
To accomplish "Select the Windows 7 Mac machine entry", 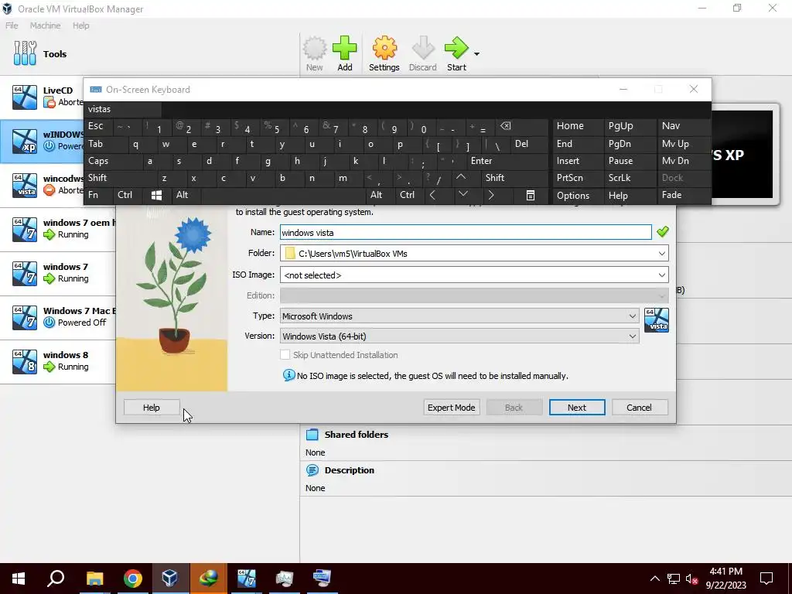I will 58,317.
